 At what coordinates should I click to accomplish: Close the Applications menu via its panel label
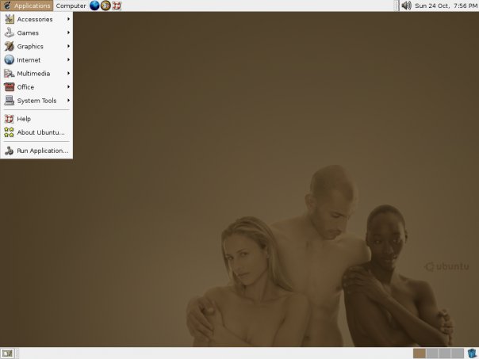coord(27,6)
